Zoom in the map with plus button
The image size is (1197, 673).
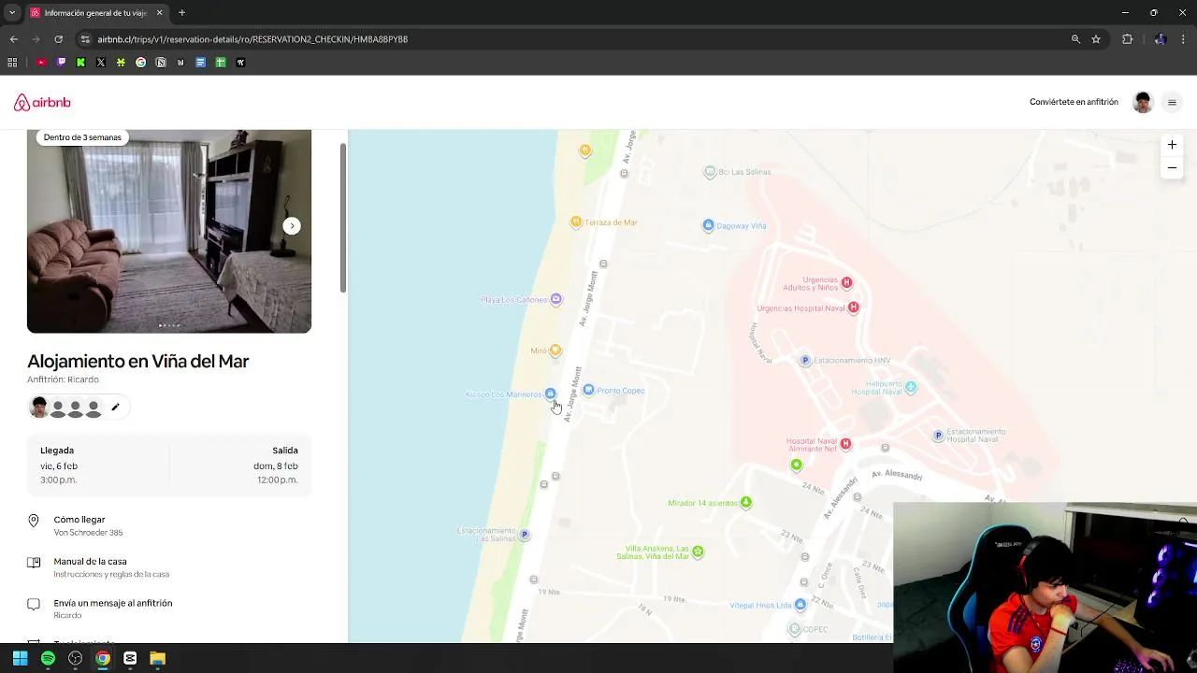(1172, 145)
